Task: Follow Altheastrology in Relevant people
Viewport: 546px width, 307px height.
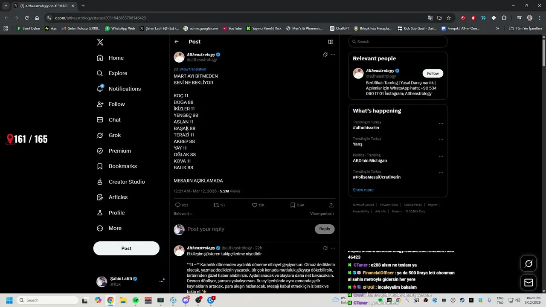Action: pyautogui.click(x=433, y=73)
